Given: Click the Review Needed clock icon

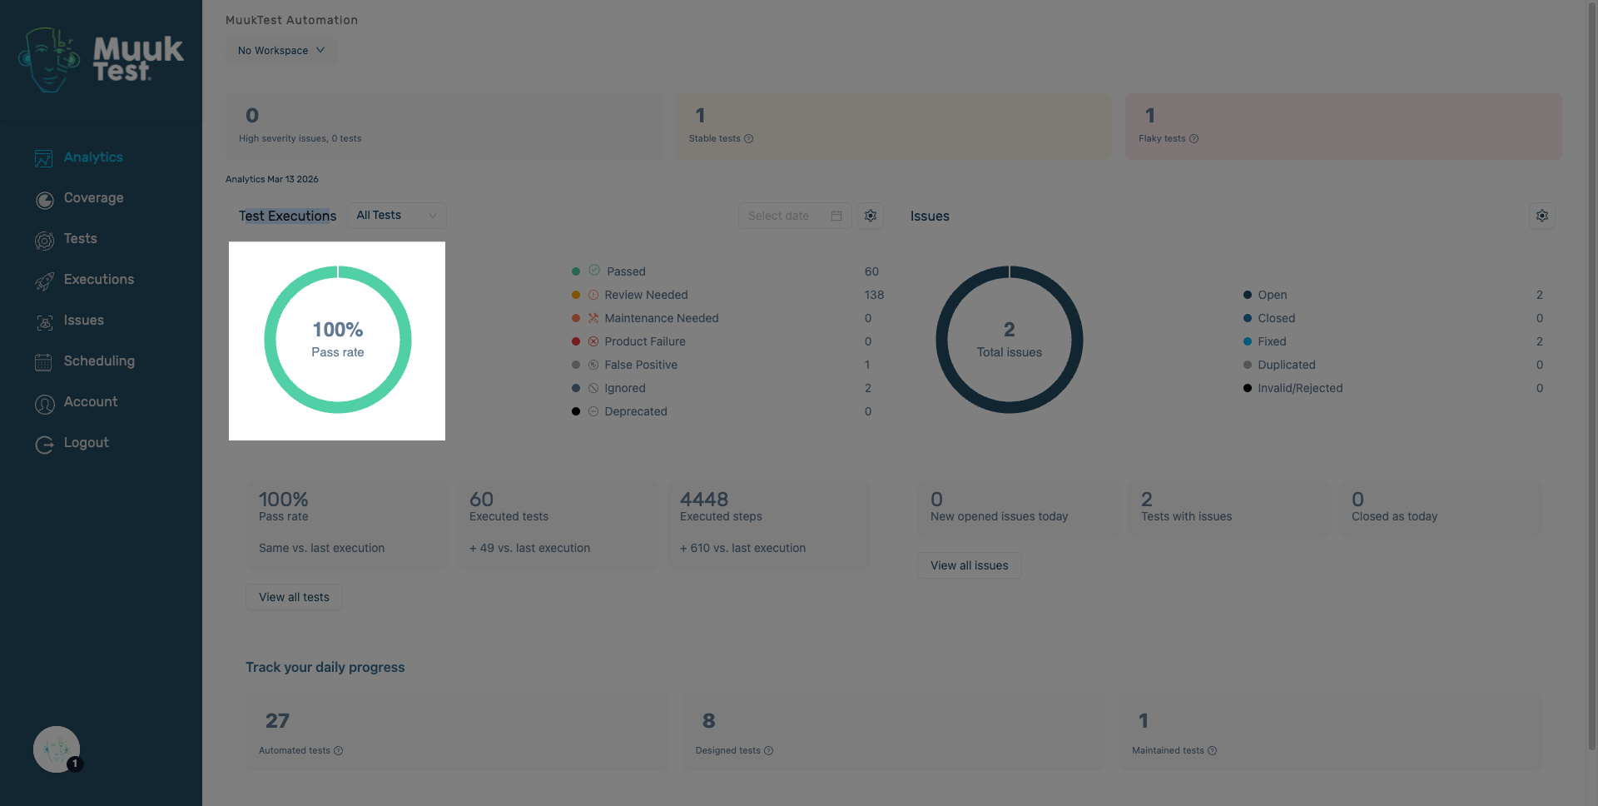Looking at the screenshot, I should point(593,295).
